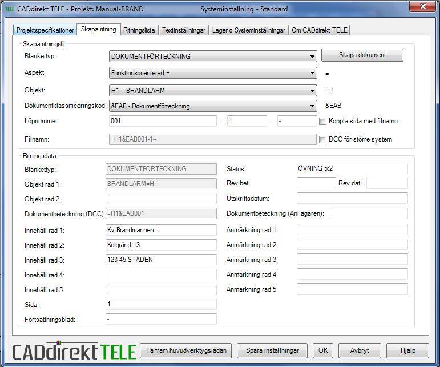The image size is (440, 367).
Task: Click the H1 text beside Objekt dropdown
Action: point(329,90)
